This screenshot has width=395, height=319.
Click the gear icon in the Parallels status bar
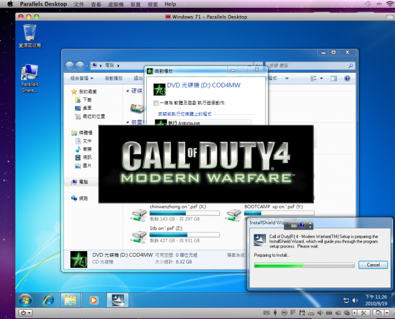(x=347, y=313)
